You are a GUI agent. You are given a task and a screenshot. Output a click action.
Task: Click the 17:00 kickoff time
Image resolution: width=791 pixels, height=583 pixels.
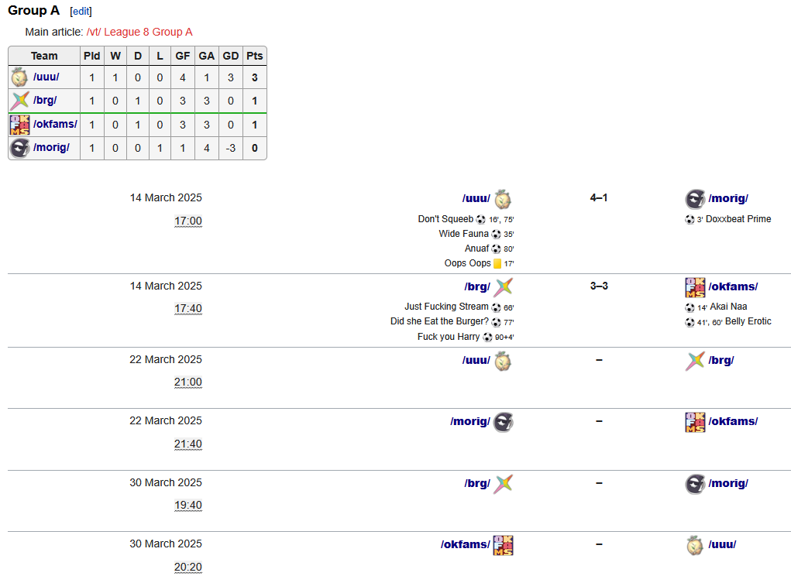(x=187, y=221)
